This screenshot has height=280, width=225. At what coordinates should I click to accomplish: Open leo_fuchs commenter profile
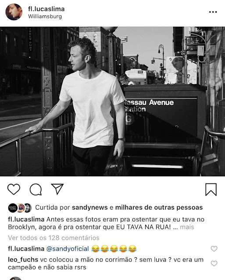pos(23,259)
